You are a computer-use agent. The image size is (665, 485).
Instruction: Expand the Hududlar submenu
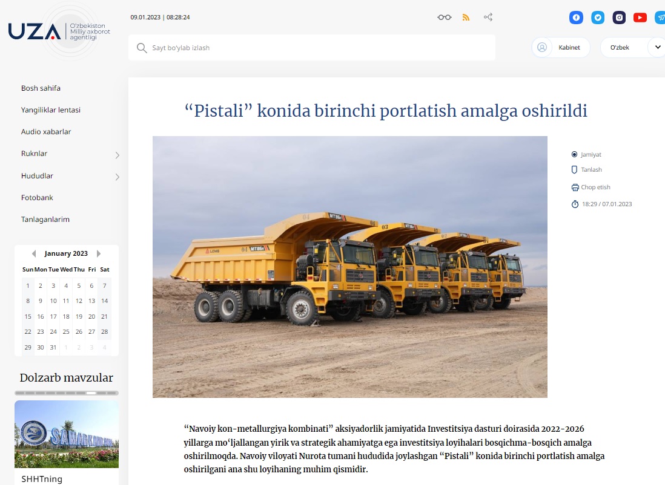click(x=117, y=177)
